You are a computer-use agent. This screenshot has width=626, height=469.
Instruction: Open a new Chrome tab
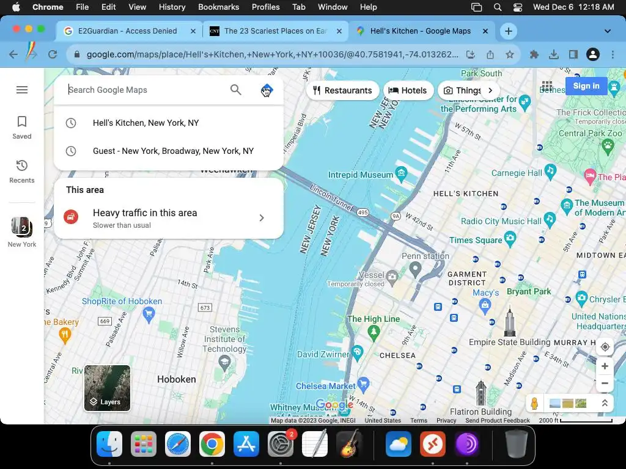tap(508, 31)
